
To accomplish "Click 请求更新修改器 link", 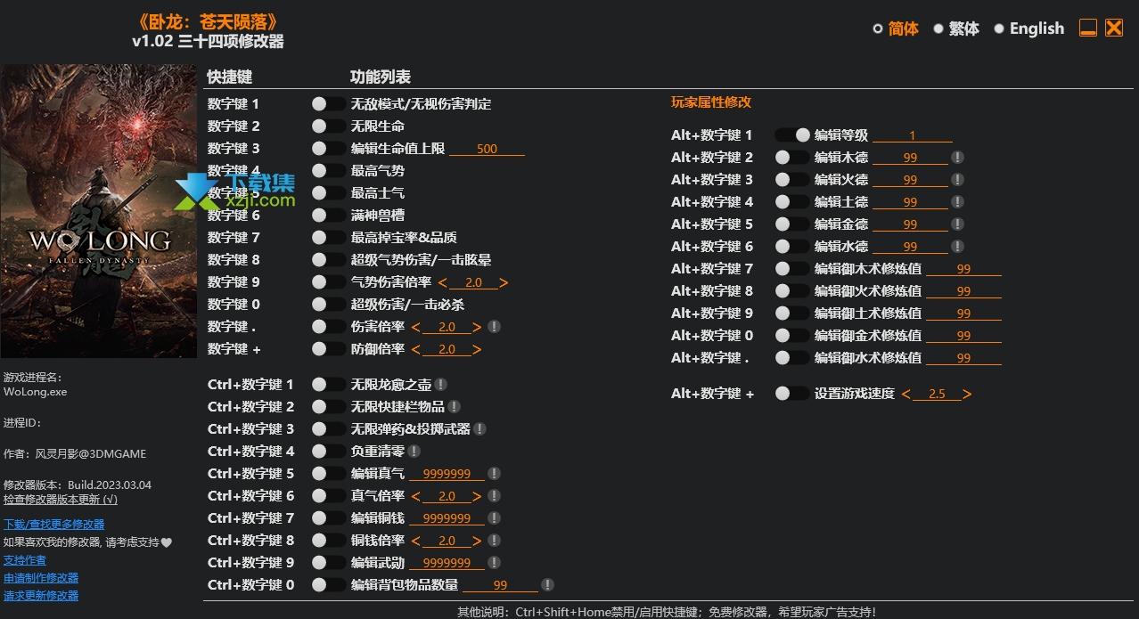I will click(41, 596).
